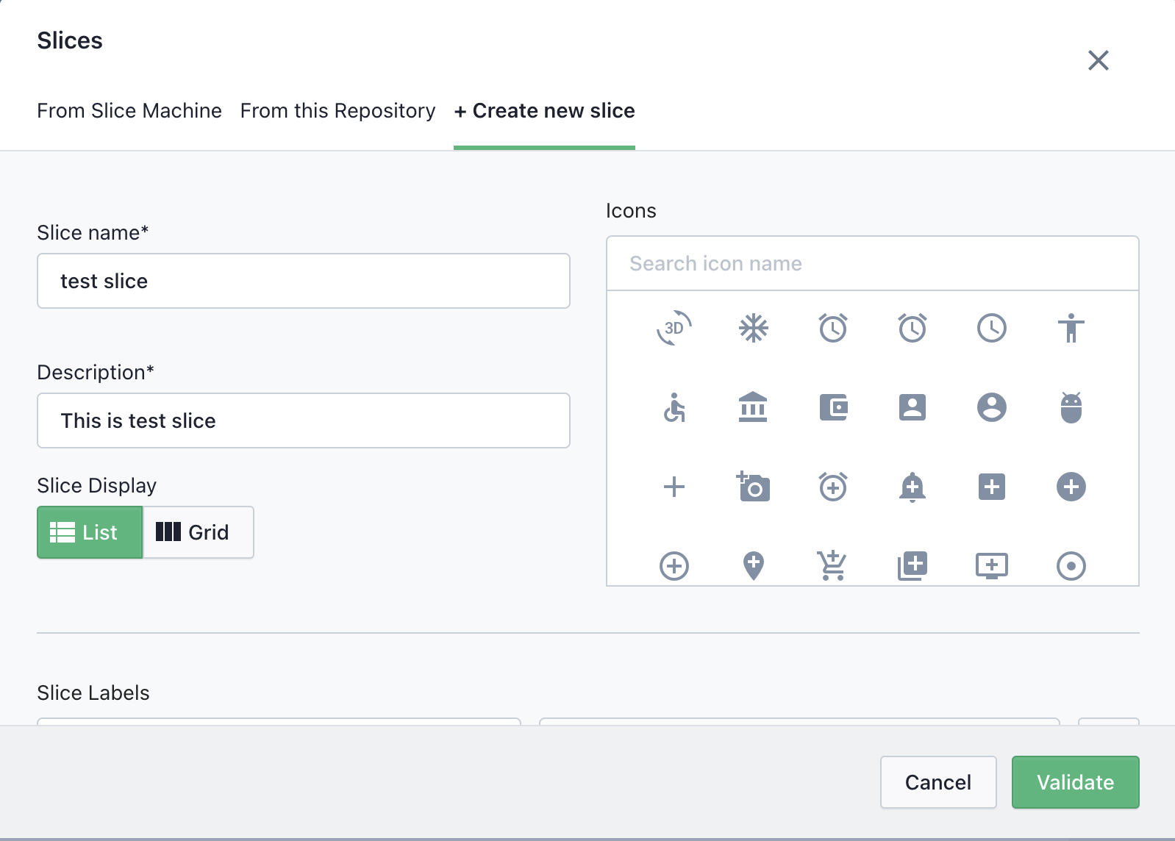The width and height of the screenshot is (1175, 841).
Task: Open the From Slice Machine tab
Action: pyautogui.click(x=129, y=111)
